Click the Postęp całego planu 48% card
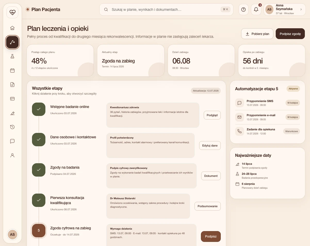The width and height of the screenshot is (310, 246). click(x=60, y=60)
